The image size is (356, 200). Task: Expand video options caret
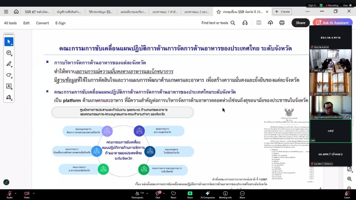pyautogui.click(x=34, y=192)
